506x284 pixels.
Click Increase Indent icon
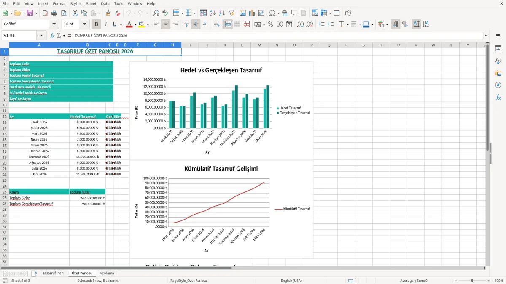pyautogui.click(x=321, y=24)
